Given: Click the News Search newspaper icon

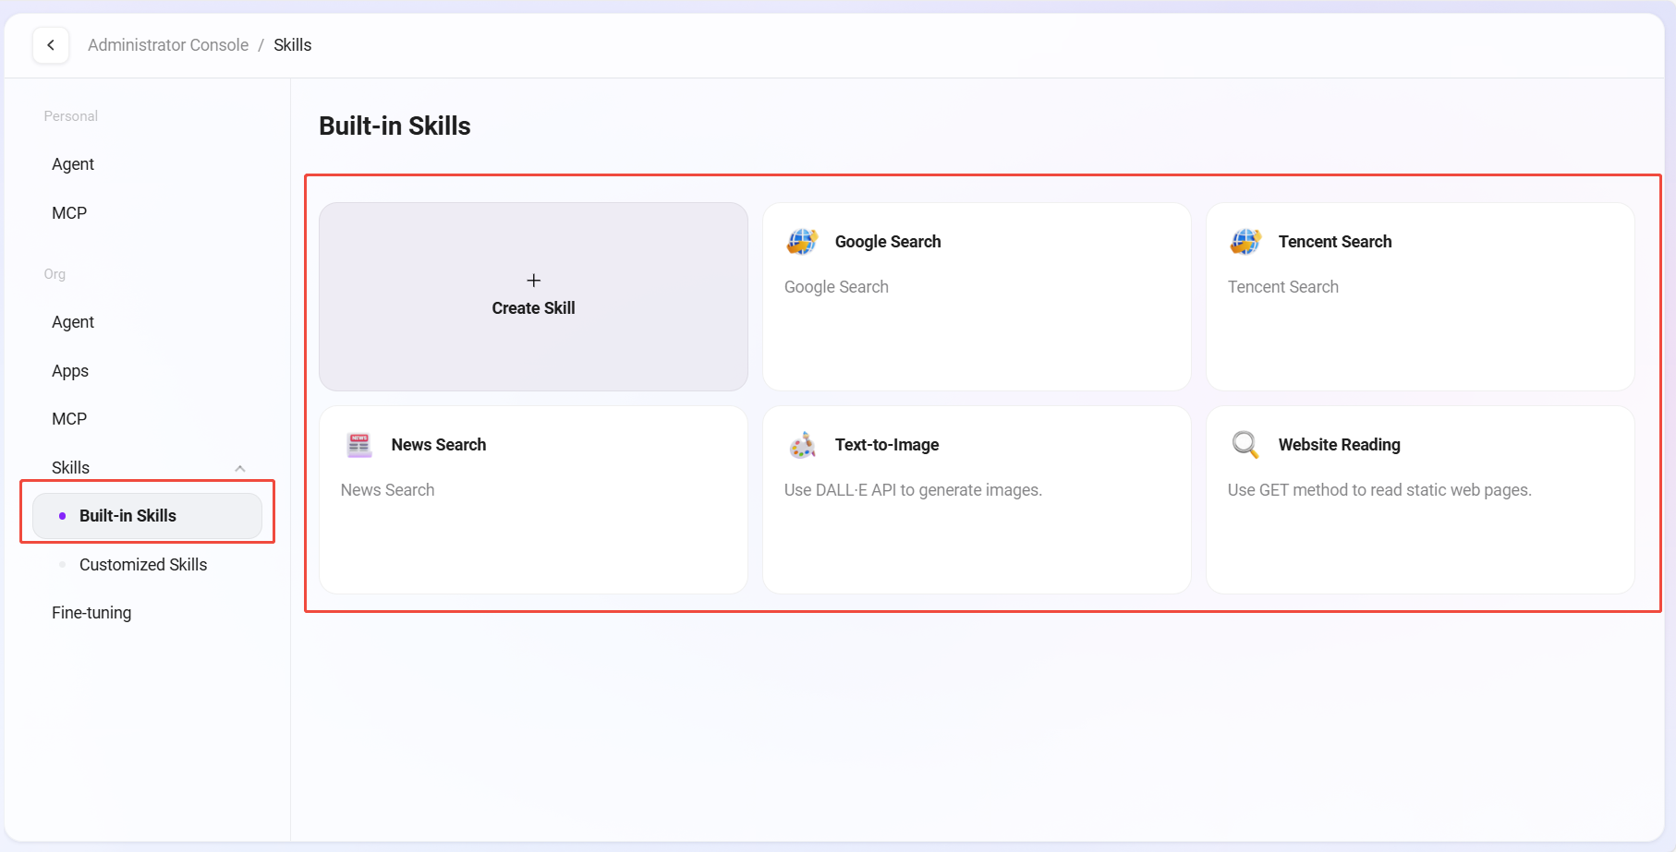Looking at the screenshot, I should coord(358,445).
